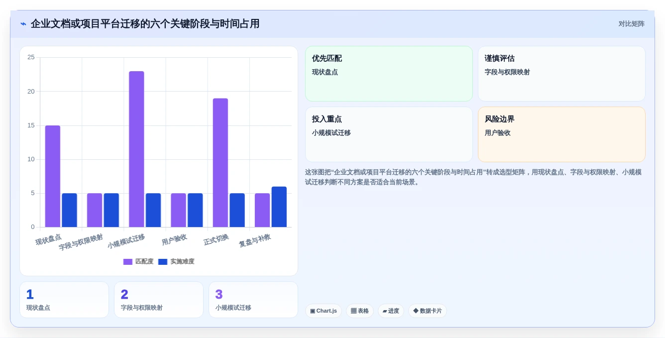Select the blue 实施难度 bar for 复盘与补救

279,207
